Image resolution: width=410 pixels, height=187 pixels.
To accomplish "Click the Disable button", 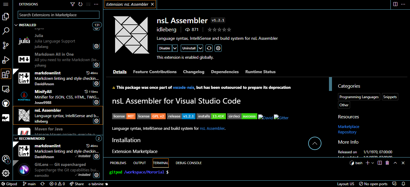I will (165, 48).
